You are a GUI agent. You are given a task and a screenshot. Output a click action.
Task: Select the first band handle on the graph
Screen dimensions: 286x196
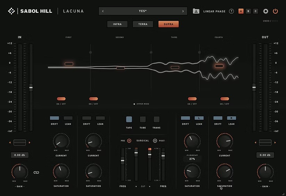[x=69, y=64]
